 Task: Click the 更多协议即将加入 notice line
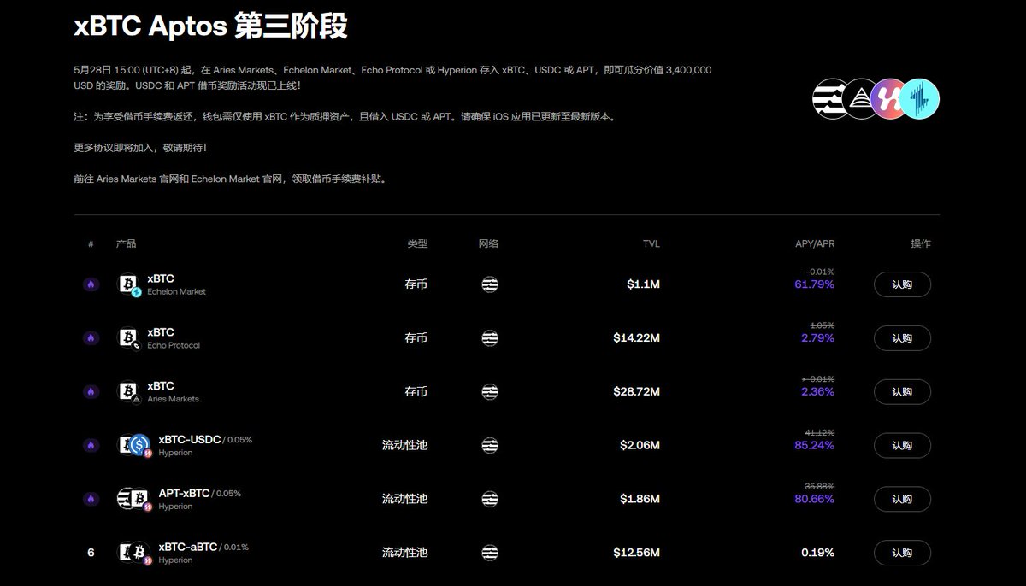click(140, 148)
